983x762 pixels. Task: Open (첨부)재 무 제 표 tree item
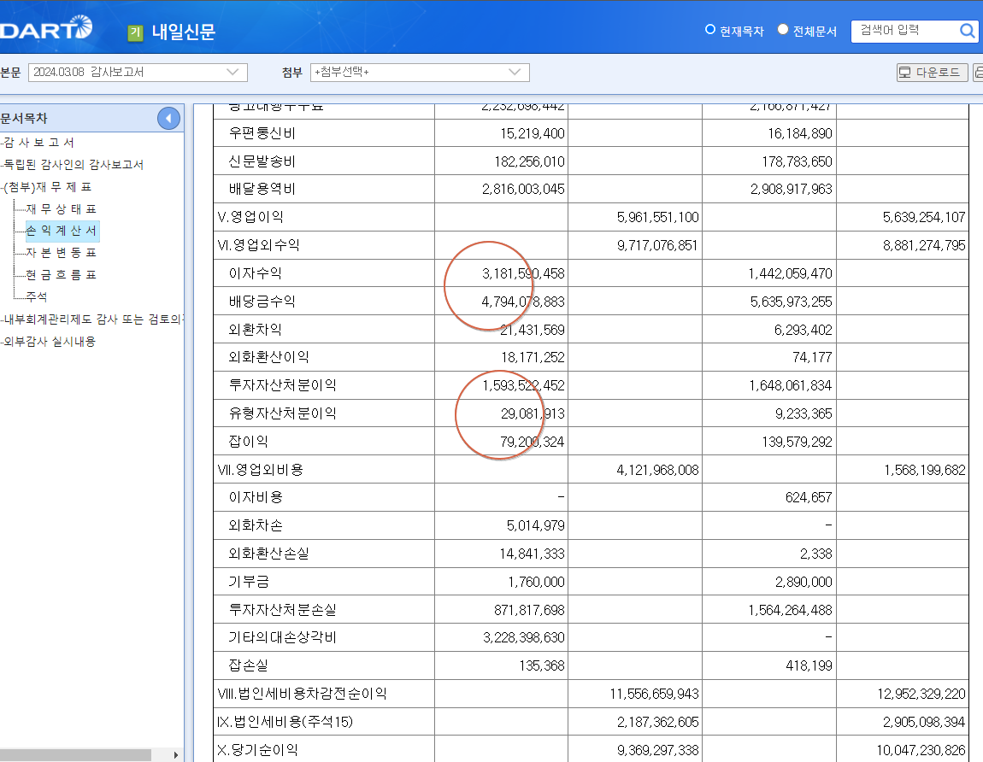click(48, 187)
